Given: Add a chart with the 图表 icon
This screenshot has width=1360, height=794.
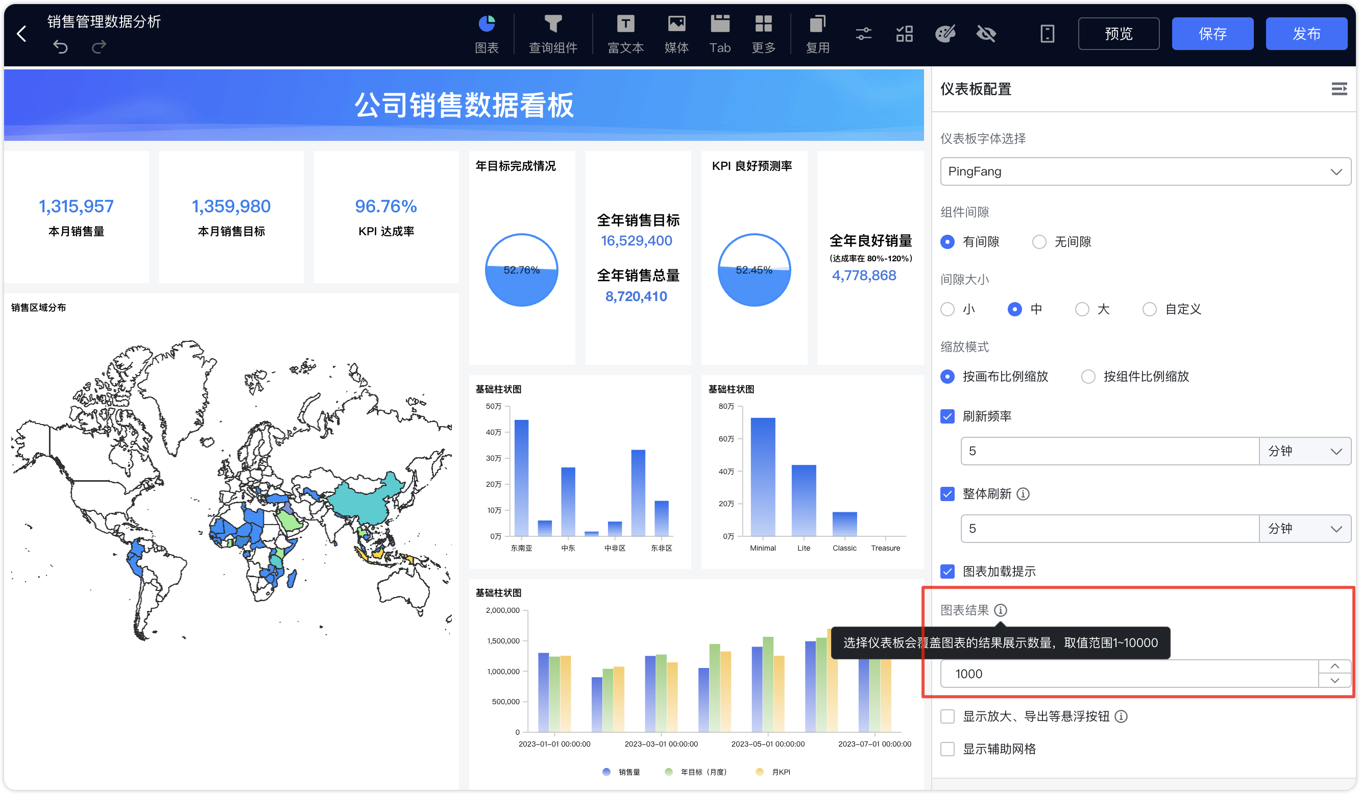Looking at the screenshot, I should (x=487, y=34).
